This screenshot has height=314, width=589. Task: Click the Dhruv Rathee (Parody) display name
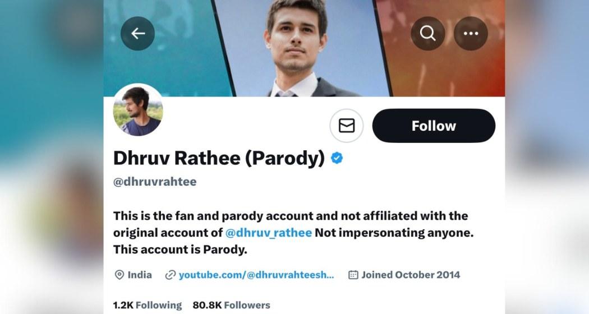[x=219, y=159]
